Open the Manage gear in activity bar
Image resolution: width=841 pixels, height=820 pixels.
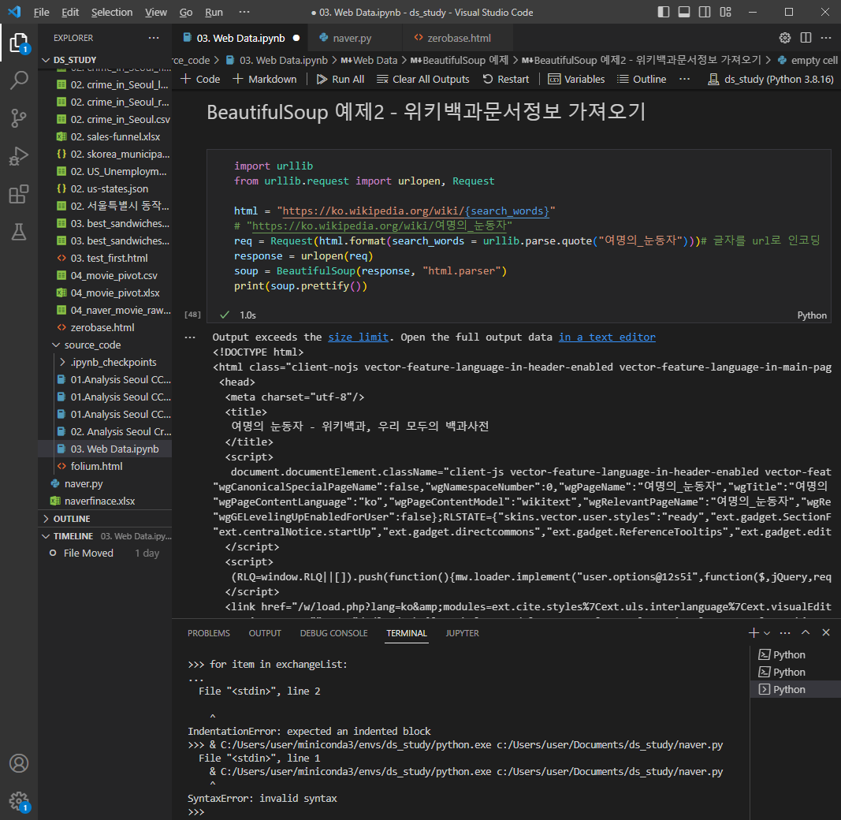(x=19, y=801)
